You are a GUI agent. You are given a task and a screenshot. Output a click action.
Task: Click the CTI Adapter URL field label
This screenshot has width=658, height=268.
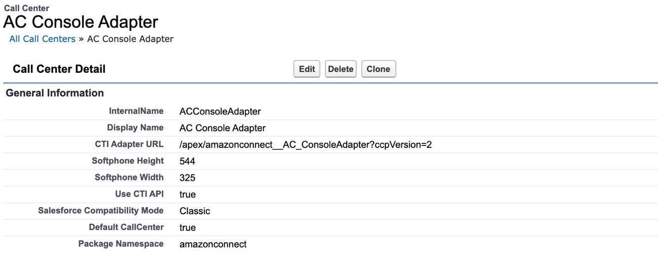point(129,144)
